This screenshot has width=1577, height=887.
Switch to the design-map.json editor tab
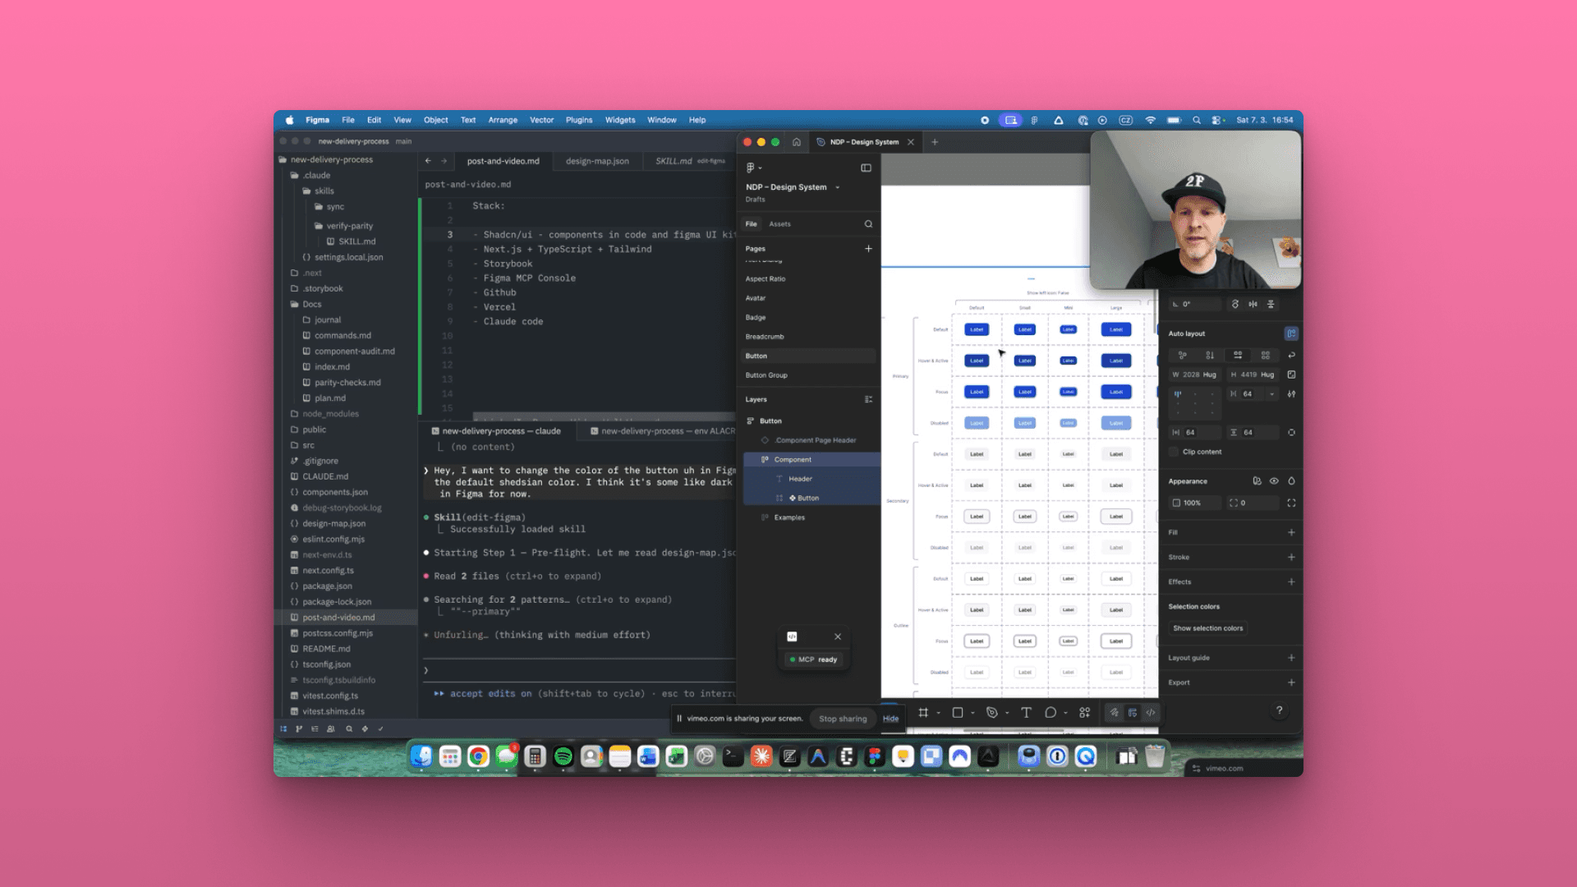597,161
